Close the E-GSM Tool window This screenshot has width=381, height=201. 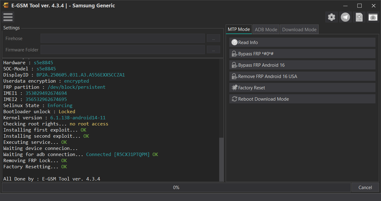[374, 6]
